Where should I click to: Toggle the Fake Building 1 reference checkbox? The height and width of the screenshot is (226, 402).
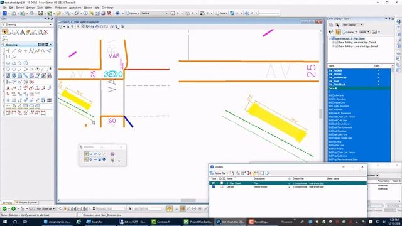click(x=337, y=46)
